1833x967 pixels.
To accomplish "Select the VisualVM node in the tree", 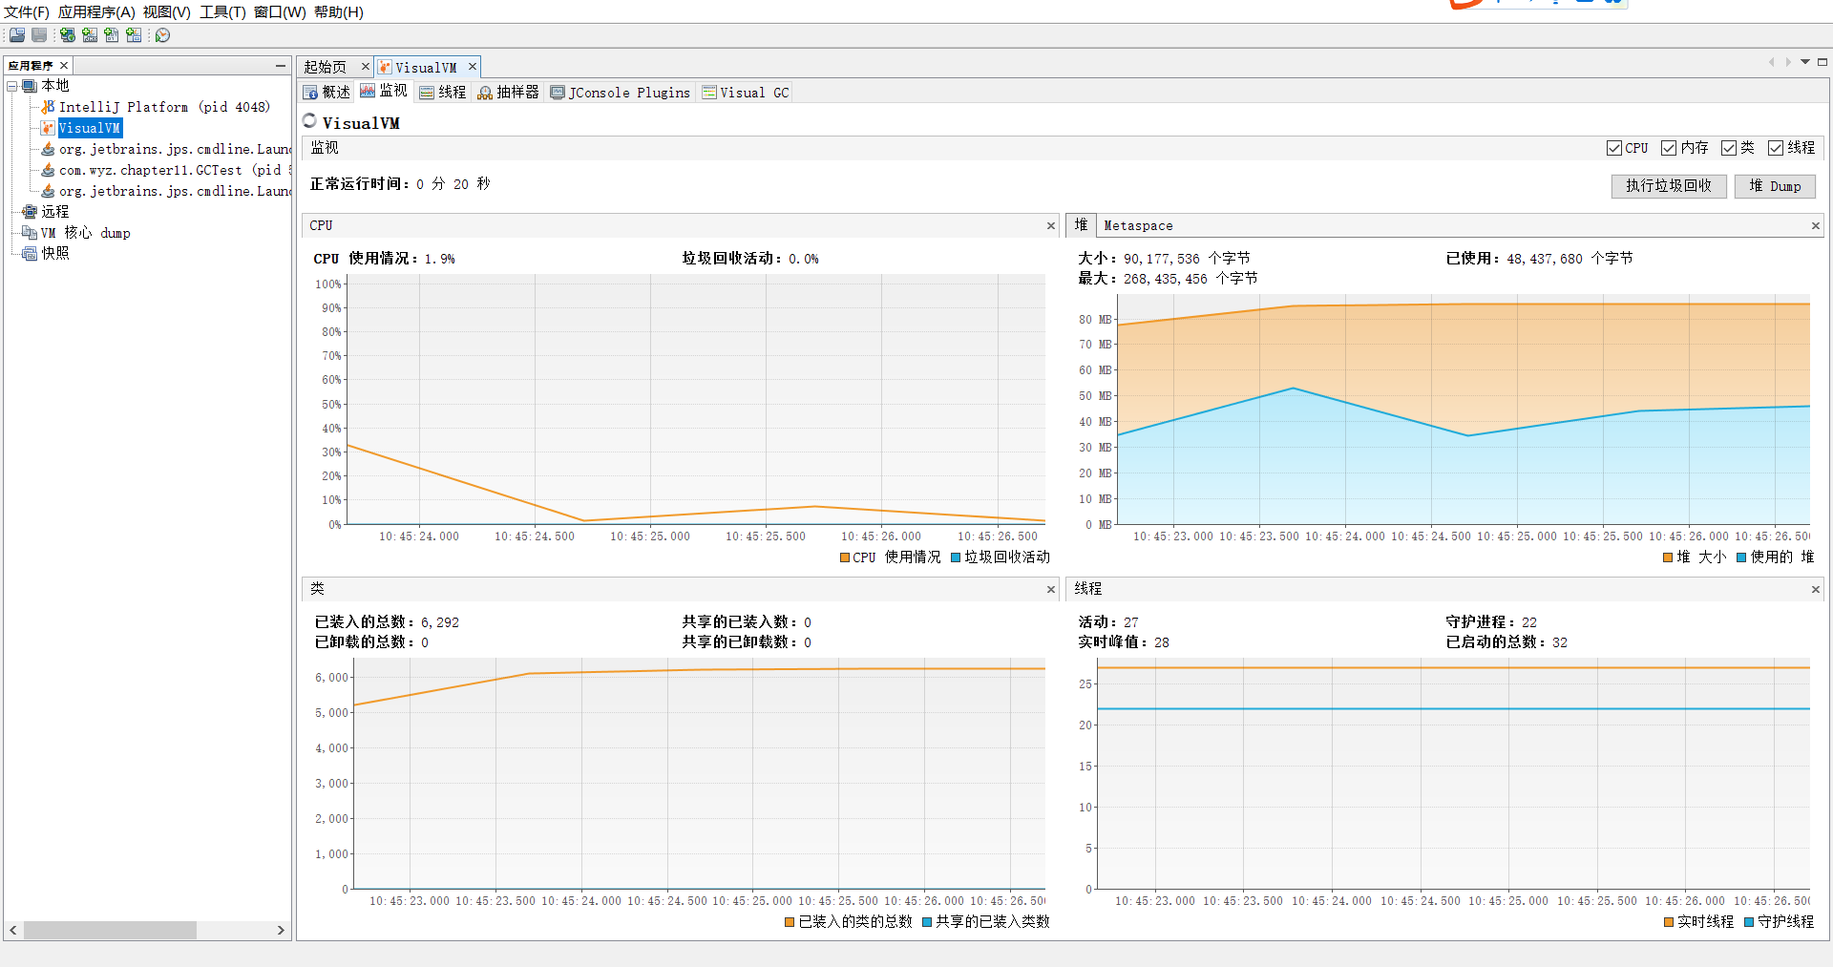I will tap(90, 128).
